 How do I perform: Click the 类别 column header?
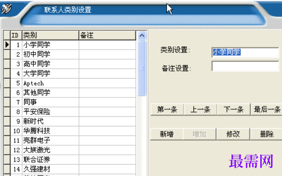[x=50, y=35]
